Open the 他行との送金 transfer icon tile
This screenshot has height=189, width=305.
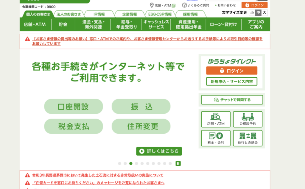pos(248,138)
